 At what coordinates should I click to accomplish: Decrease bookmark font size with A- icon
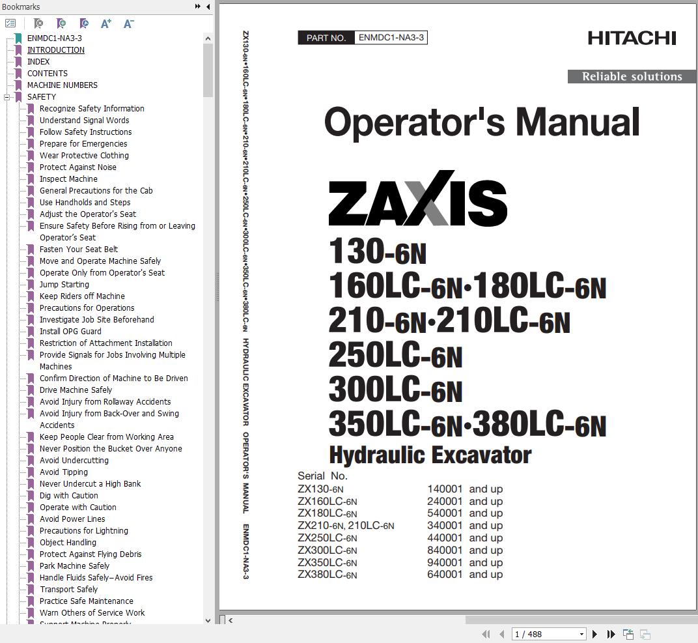coord(129,23)
